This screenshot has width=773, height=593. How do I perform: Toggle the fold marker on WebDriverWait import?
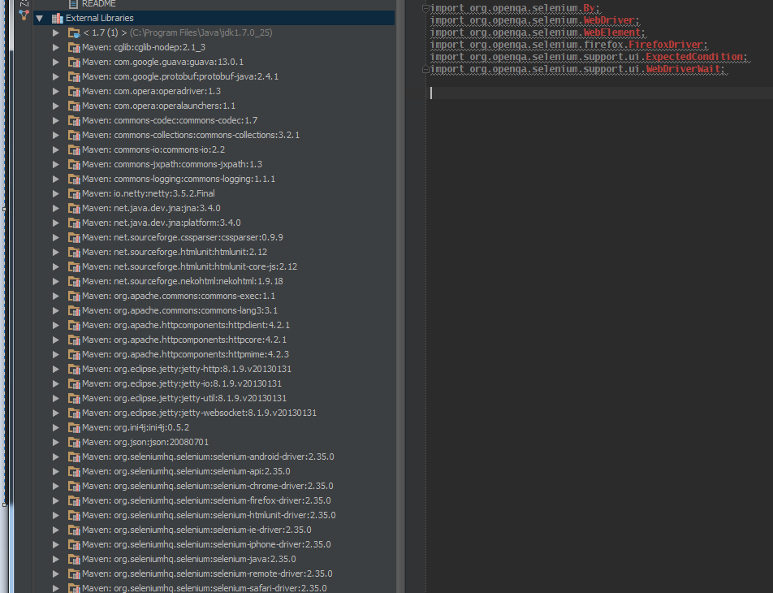pos(425,70)
